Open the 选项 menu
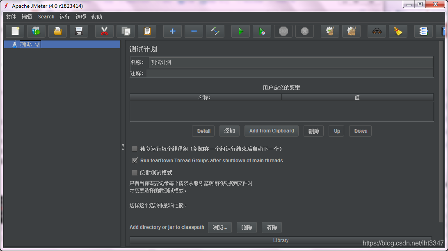448x251 pixels. click(80, 17)
